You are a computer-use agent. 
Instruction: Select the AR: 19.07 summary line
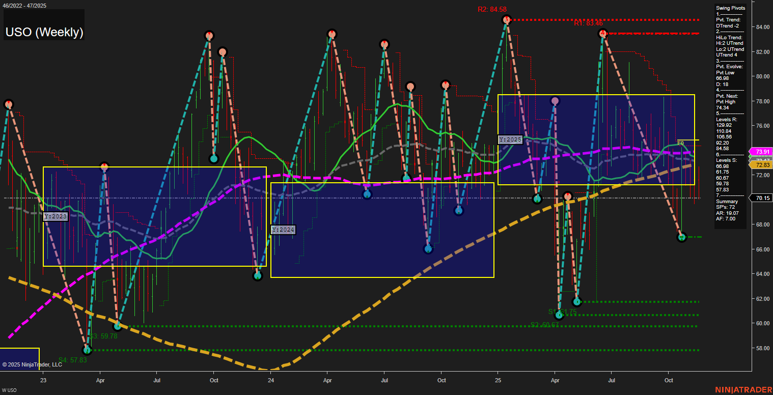[x=728, y=213]
